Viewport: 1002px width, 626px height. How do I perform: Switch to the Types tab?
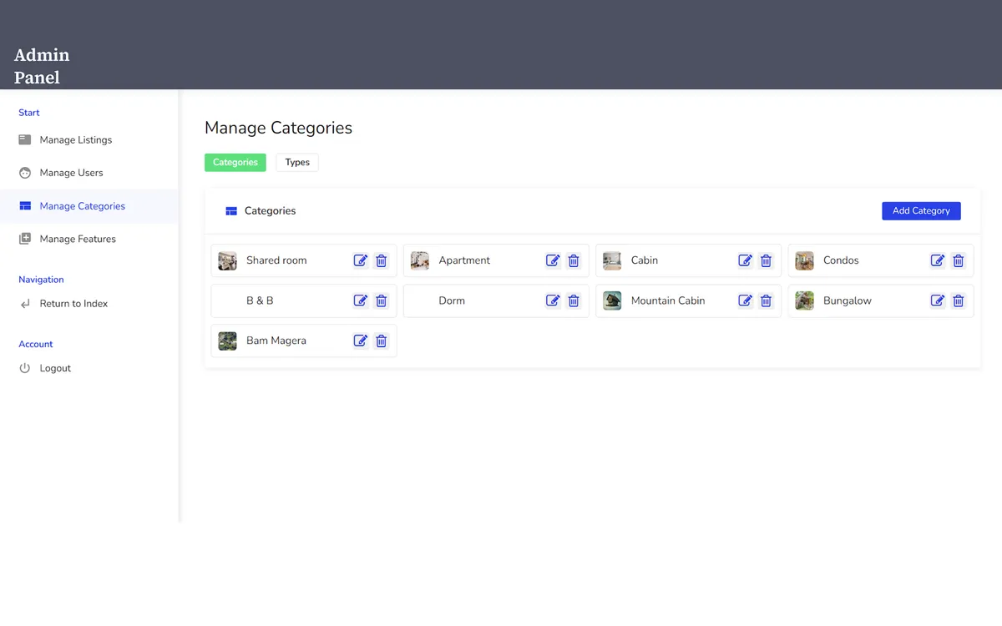tap(297, 163)
